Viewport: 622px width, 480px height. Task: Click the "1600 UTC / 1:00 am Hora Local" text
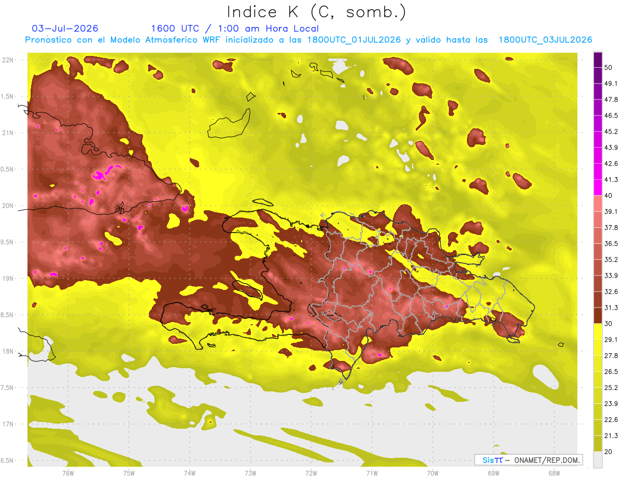pyautogui.click(x=235, y=28)
